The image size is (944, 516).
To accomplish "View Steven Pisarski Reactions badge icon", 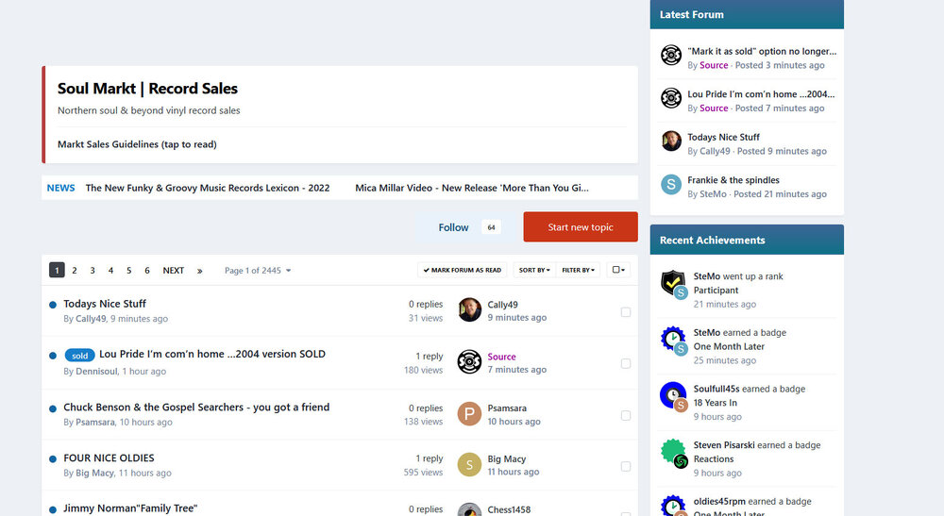I will click(673, 452).
